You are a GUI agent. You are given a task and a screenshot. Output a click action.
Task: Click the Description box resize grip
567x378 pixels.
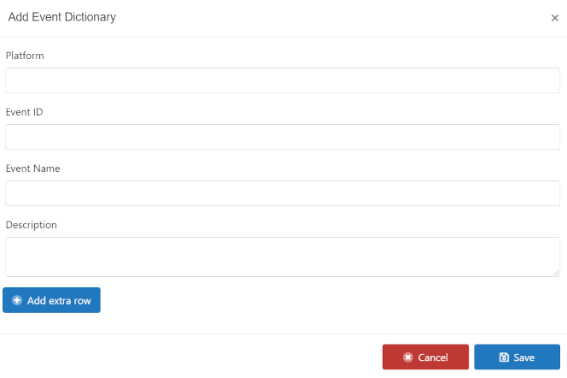point(556,273)
